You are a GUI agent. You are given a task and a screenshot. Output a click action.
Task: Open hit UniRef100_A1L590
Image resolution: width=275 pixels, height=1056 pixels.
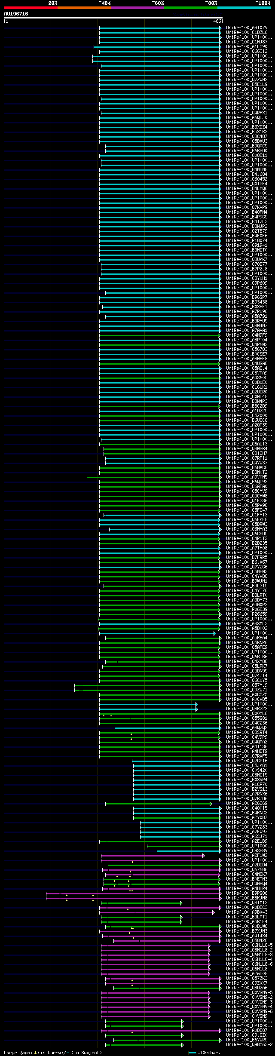pyautogui.click(x=247, y=46)
